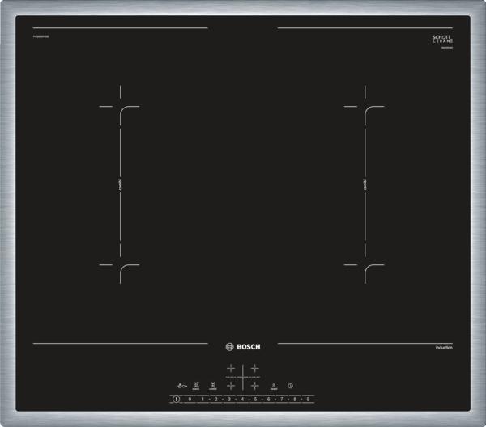Set power level to 9

pos(308,400)
